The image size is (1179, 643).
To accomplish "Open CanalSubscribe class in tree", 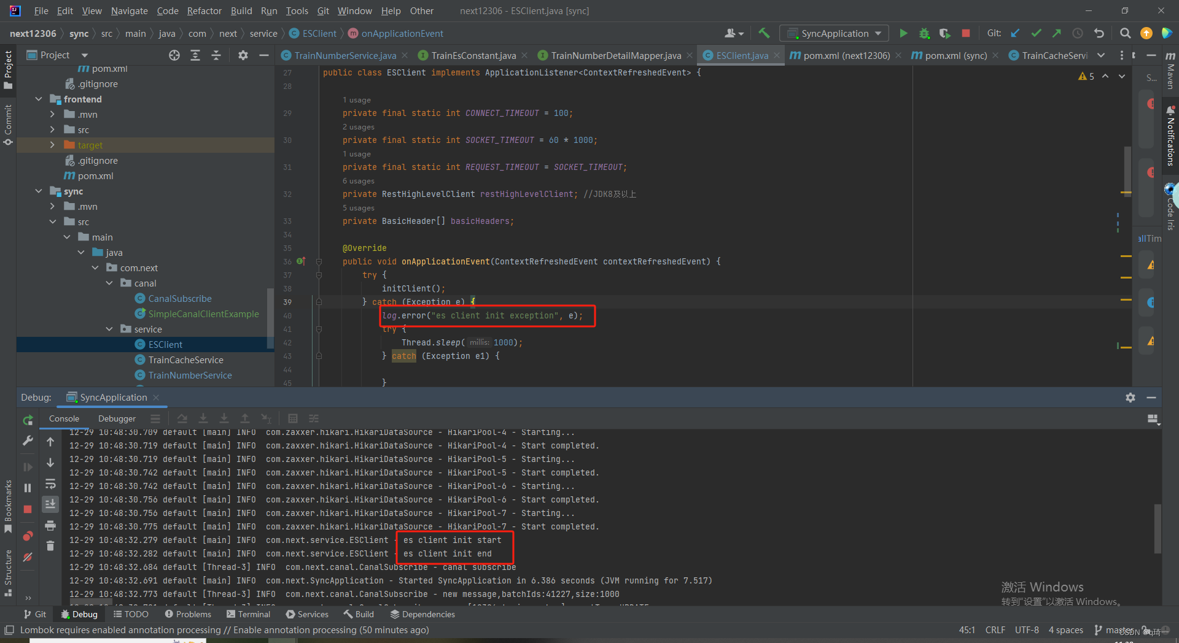I will coord(180,298).
